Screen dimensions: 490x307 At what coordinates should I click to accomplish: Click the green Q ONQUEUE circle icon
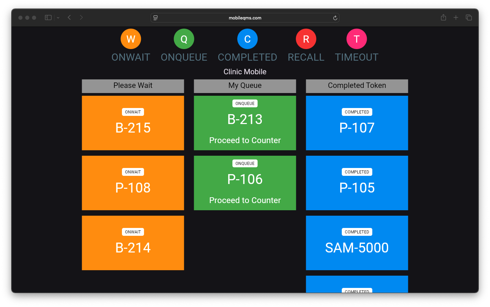point(184,39)
